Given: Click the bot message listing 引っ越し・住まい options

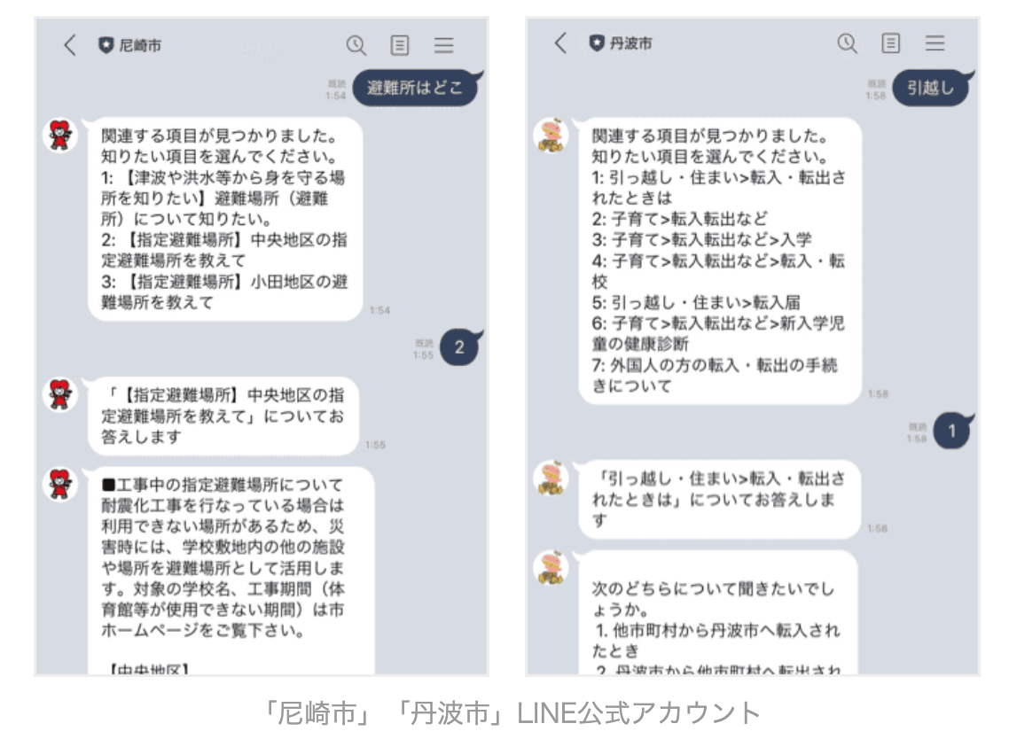Looking at the screenshot, I should coord(720,261).
